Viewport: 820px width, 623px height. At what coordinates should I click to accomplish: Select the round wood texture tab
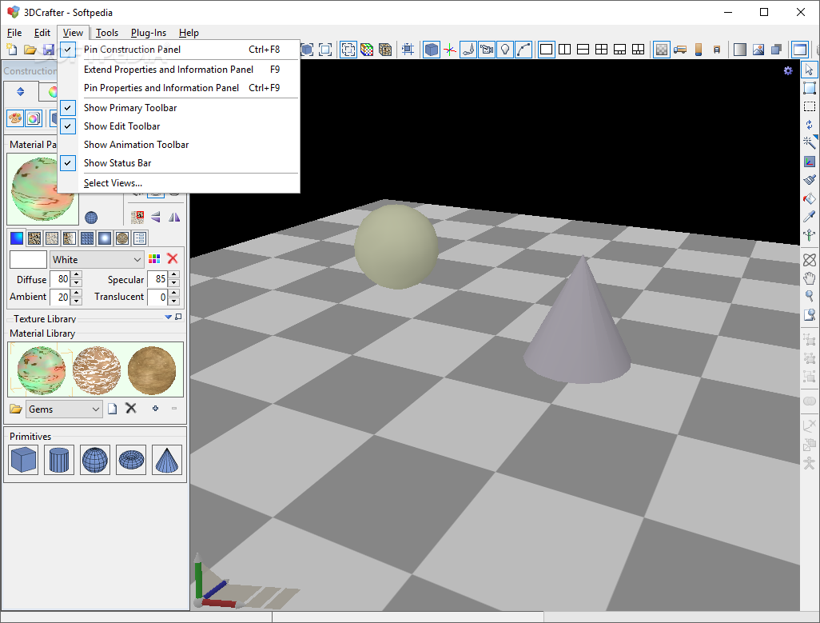(x=122, y=238)
